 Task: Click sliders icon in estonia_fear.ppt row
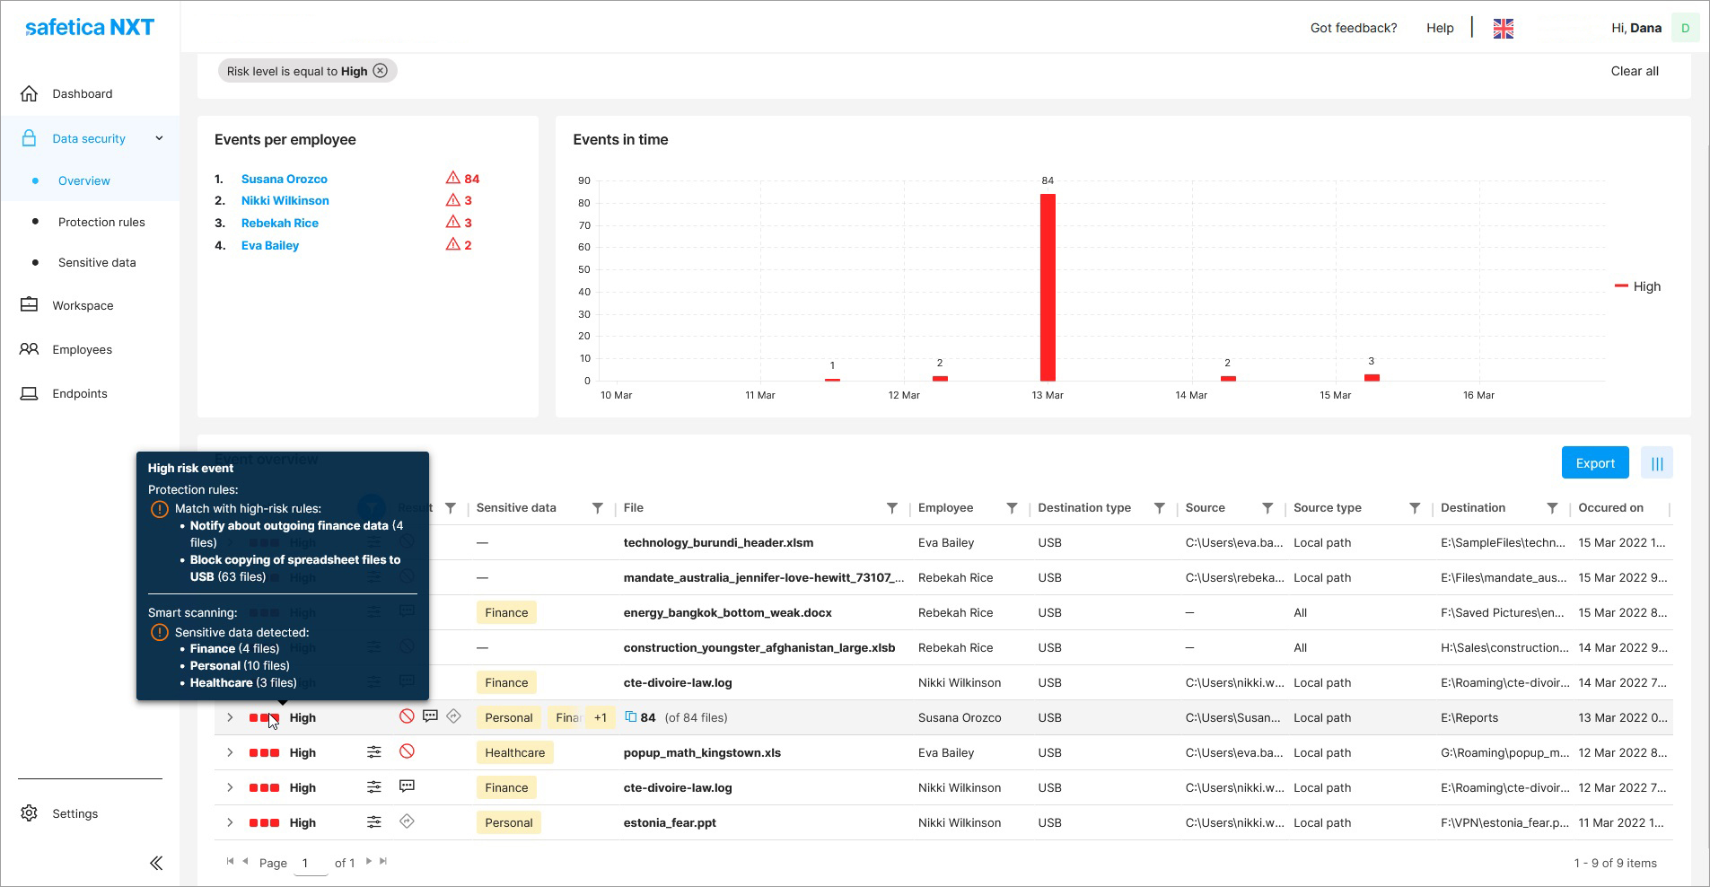[x=374, y=822]
